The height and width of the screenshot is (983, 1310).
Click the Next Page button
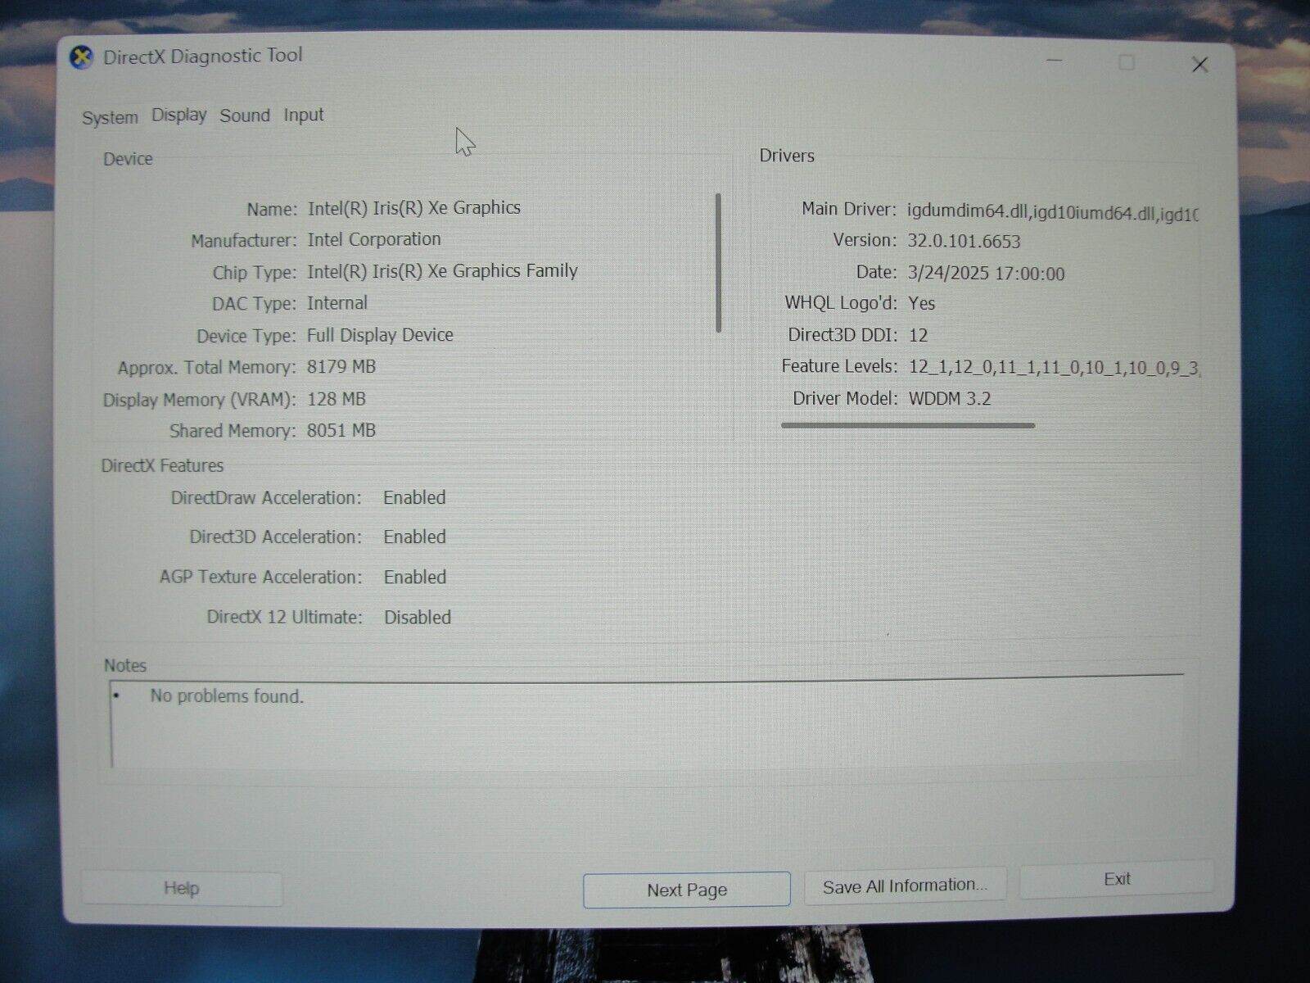click(x=686, y=890)
